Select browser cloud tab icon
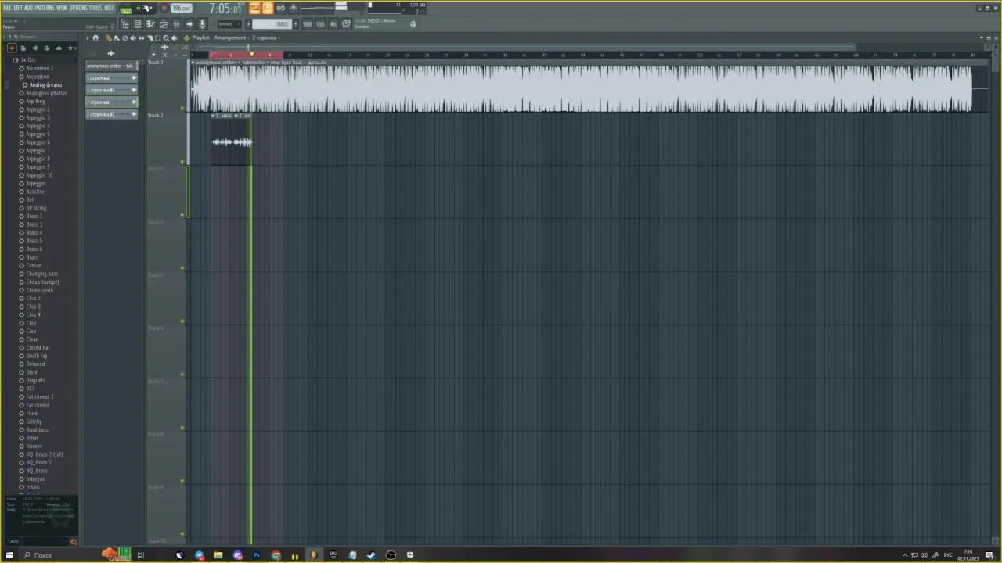Screen dimensions: 1002x563 pyautogui.click(x=59, y=48)
